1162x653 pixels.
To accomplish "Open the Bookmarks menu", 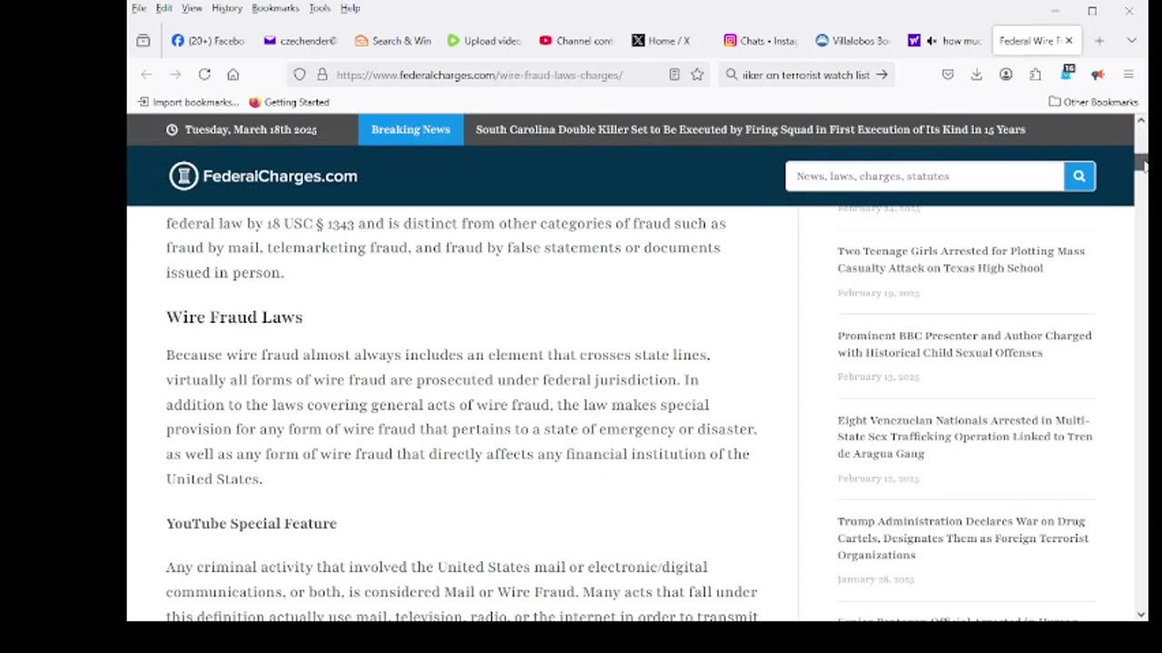I will [x=275, y=8].
